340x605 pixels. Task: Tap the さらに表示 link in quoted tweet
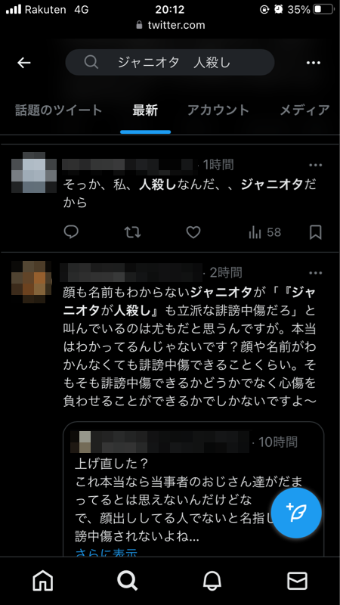click(107, 553)
